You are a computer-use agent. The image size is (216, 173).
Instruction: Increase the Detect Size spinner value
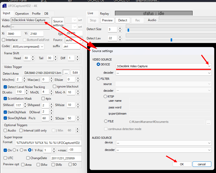120,28
